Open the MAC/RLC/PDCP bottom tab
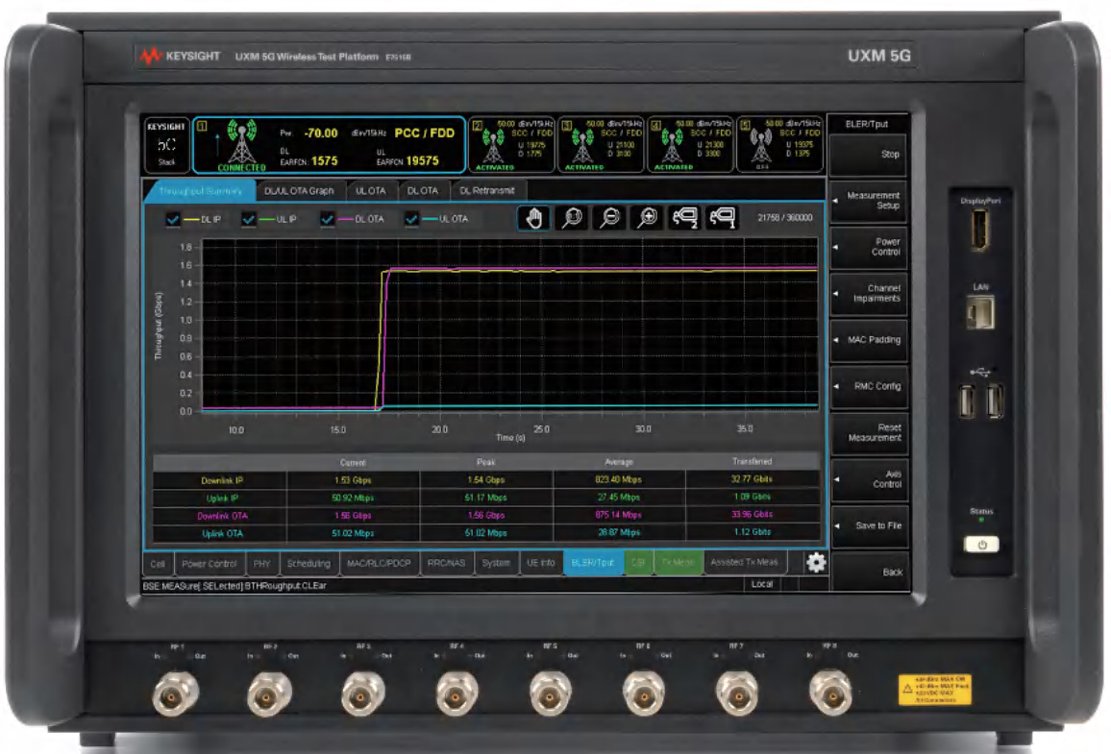This screenshot has width=1111, height=754. point(379,564)
